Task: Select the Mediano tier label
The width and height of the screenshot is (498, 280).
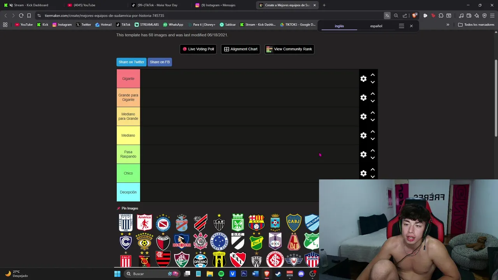Action: pyautogui.click(x=128, y=135)
